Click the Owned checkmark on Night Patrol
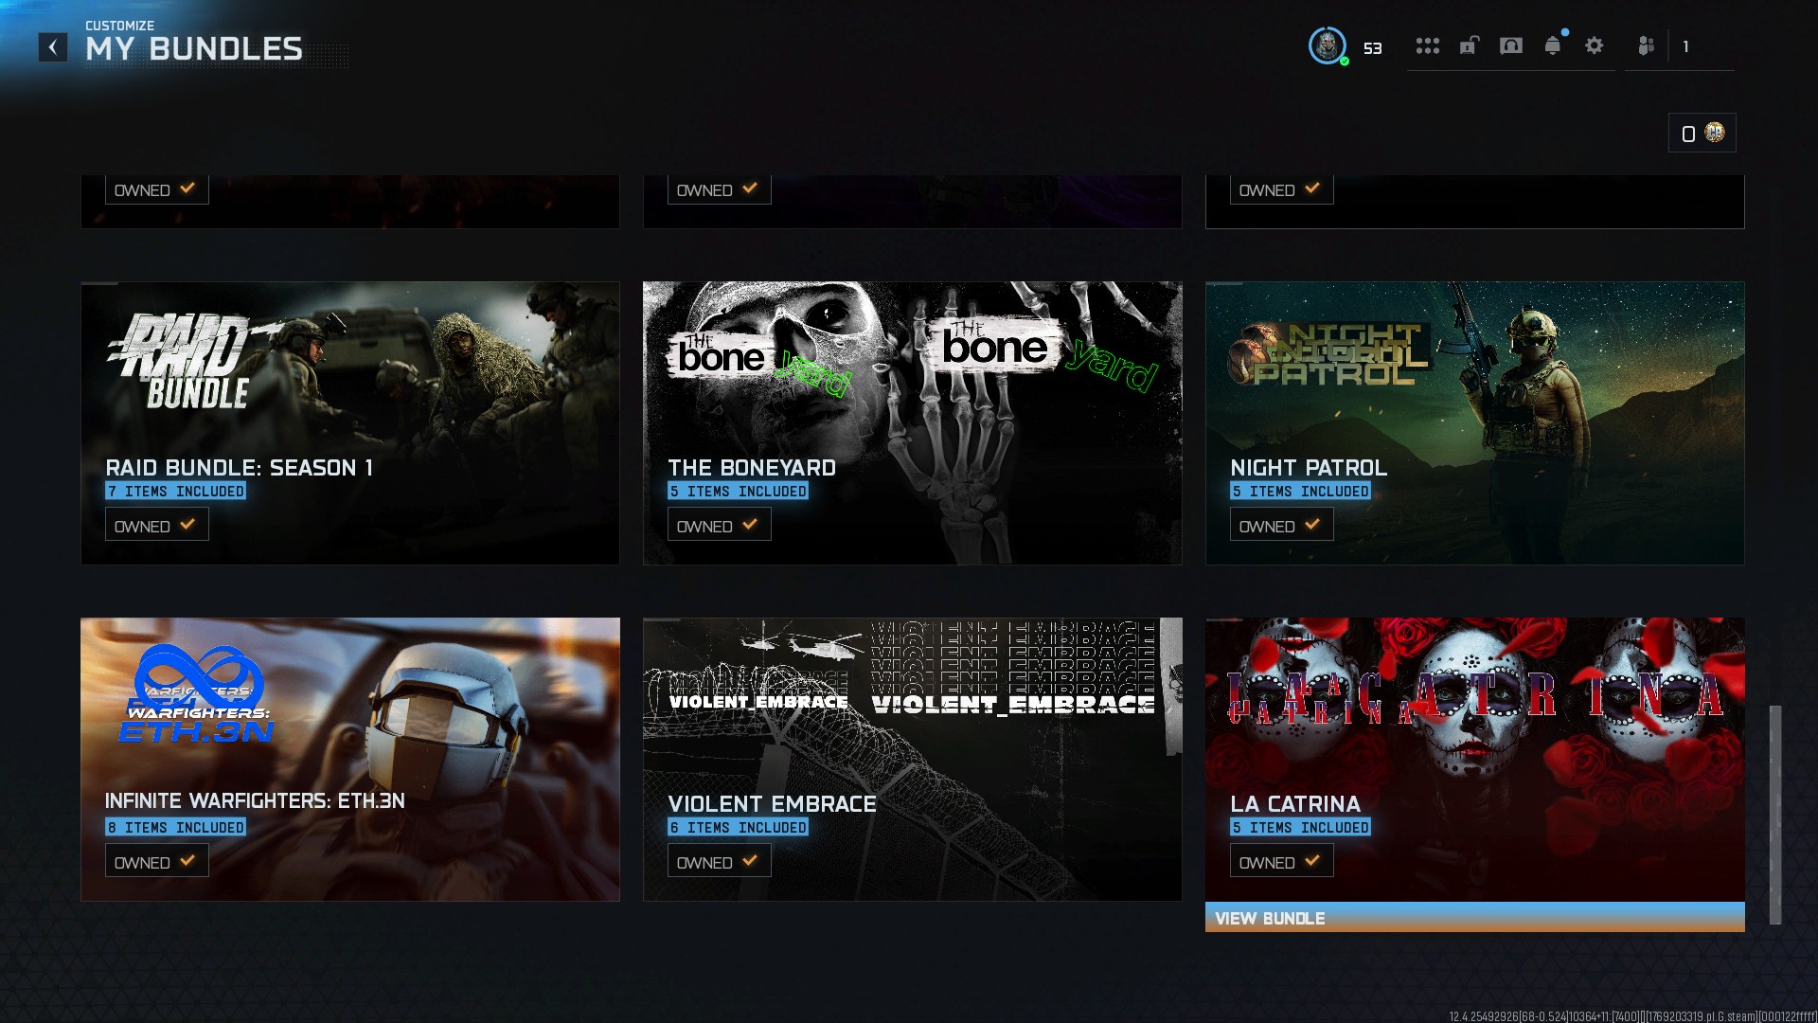Image resolution: width=1818 pixels, height=1023 pixels. click(x=1312, y=524)
